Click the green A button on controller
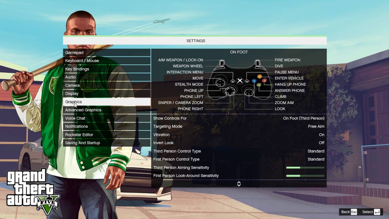This screenshot has width=389, height=219. coord(259,85)
